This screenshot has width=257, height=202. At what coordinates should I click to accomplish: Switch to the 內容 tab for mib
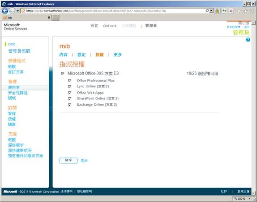(x=64, y=55)
